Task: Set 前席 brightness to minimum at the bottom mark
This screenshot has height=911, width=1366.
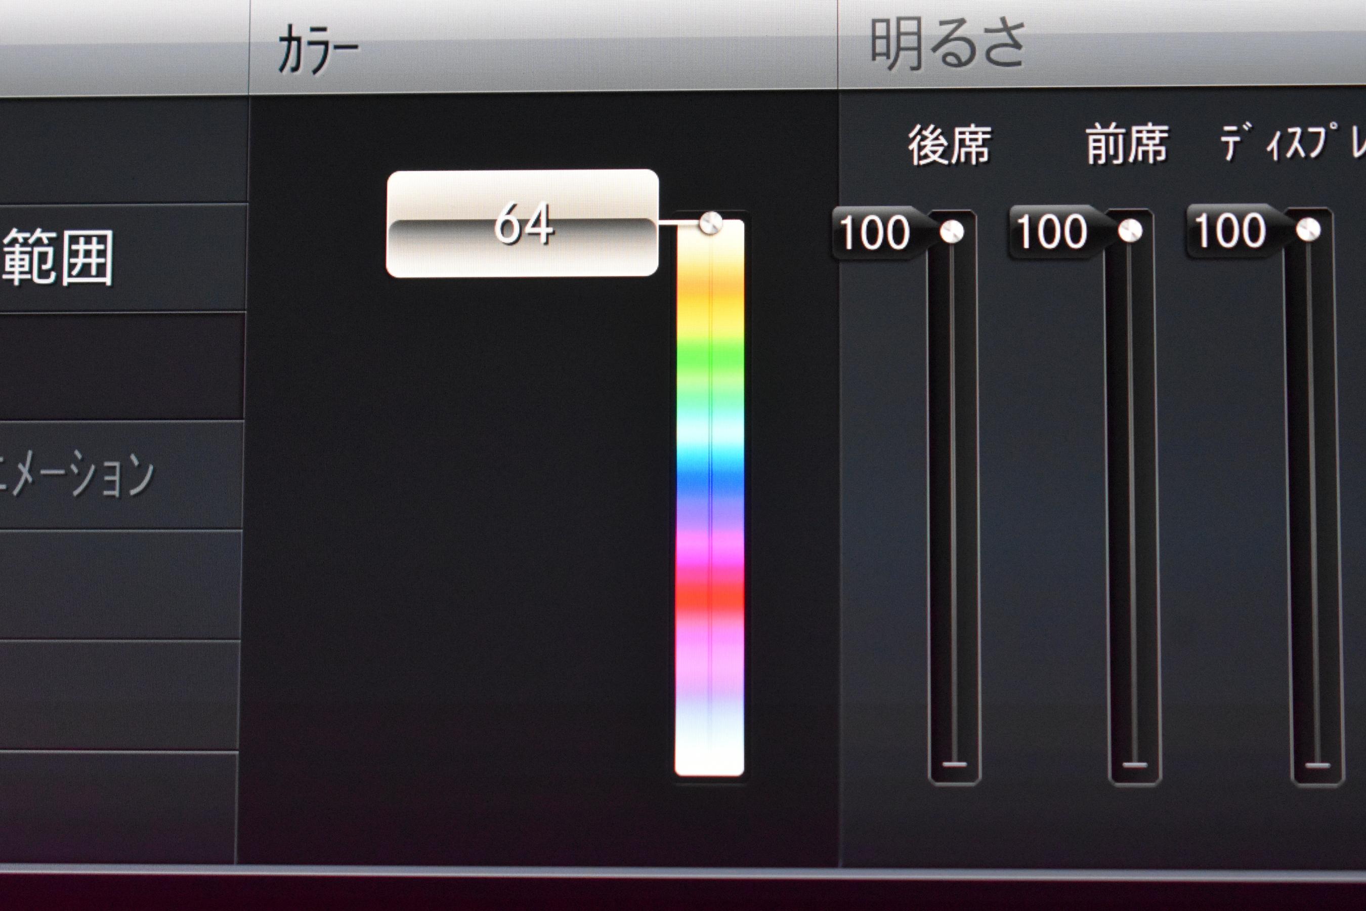Action: (x=1135, y=765)
